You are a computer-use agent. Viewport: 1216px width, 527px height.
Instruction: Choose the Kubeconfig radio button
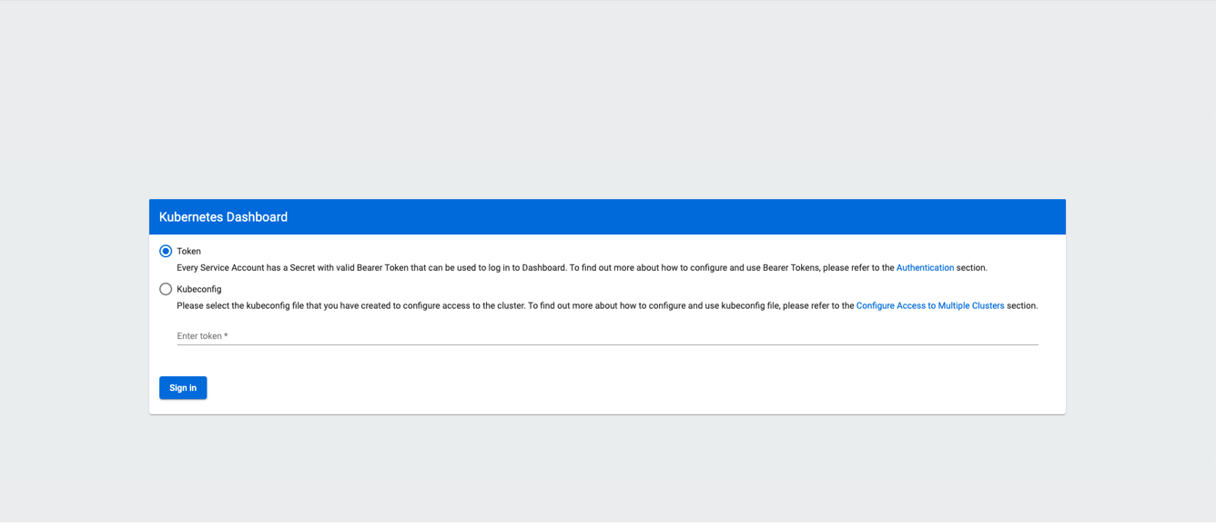[166, 290]
